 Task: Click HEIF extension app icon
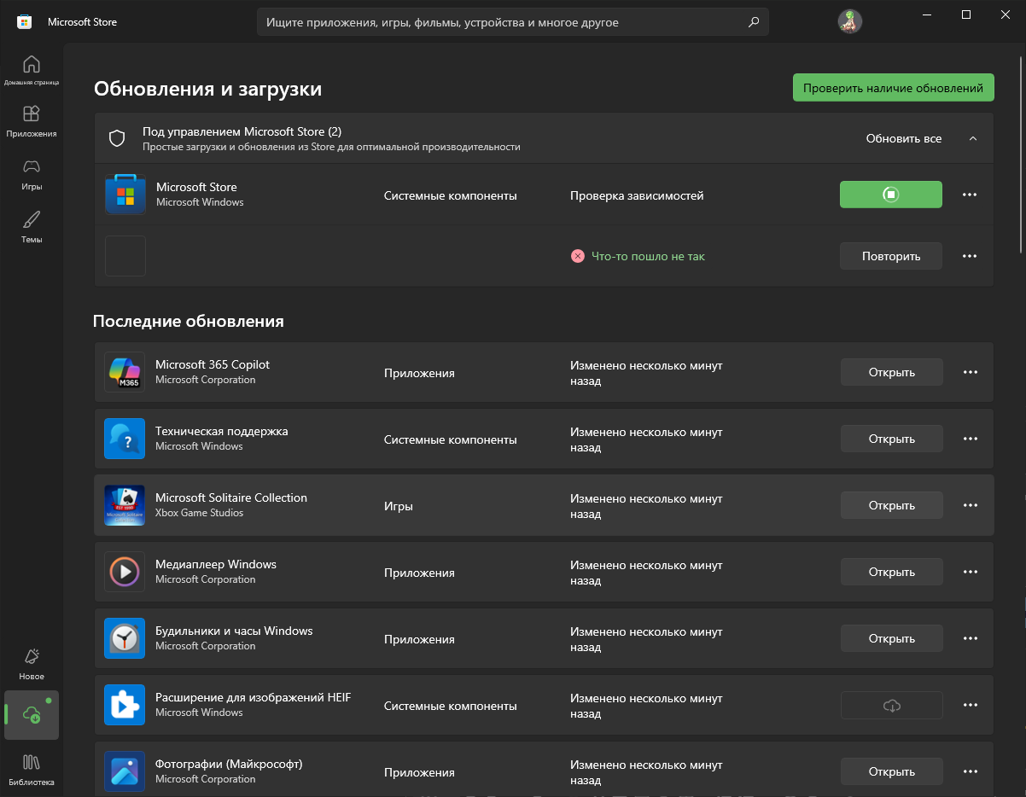point(125,705)
